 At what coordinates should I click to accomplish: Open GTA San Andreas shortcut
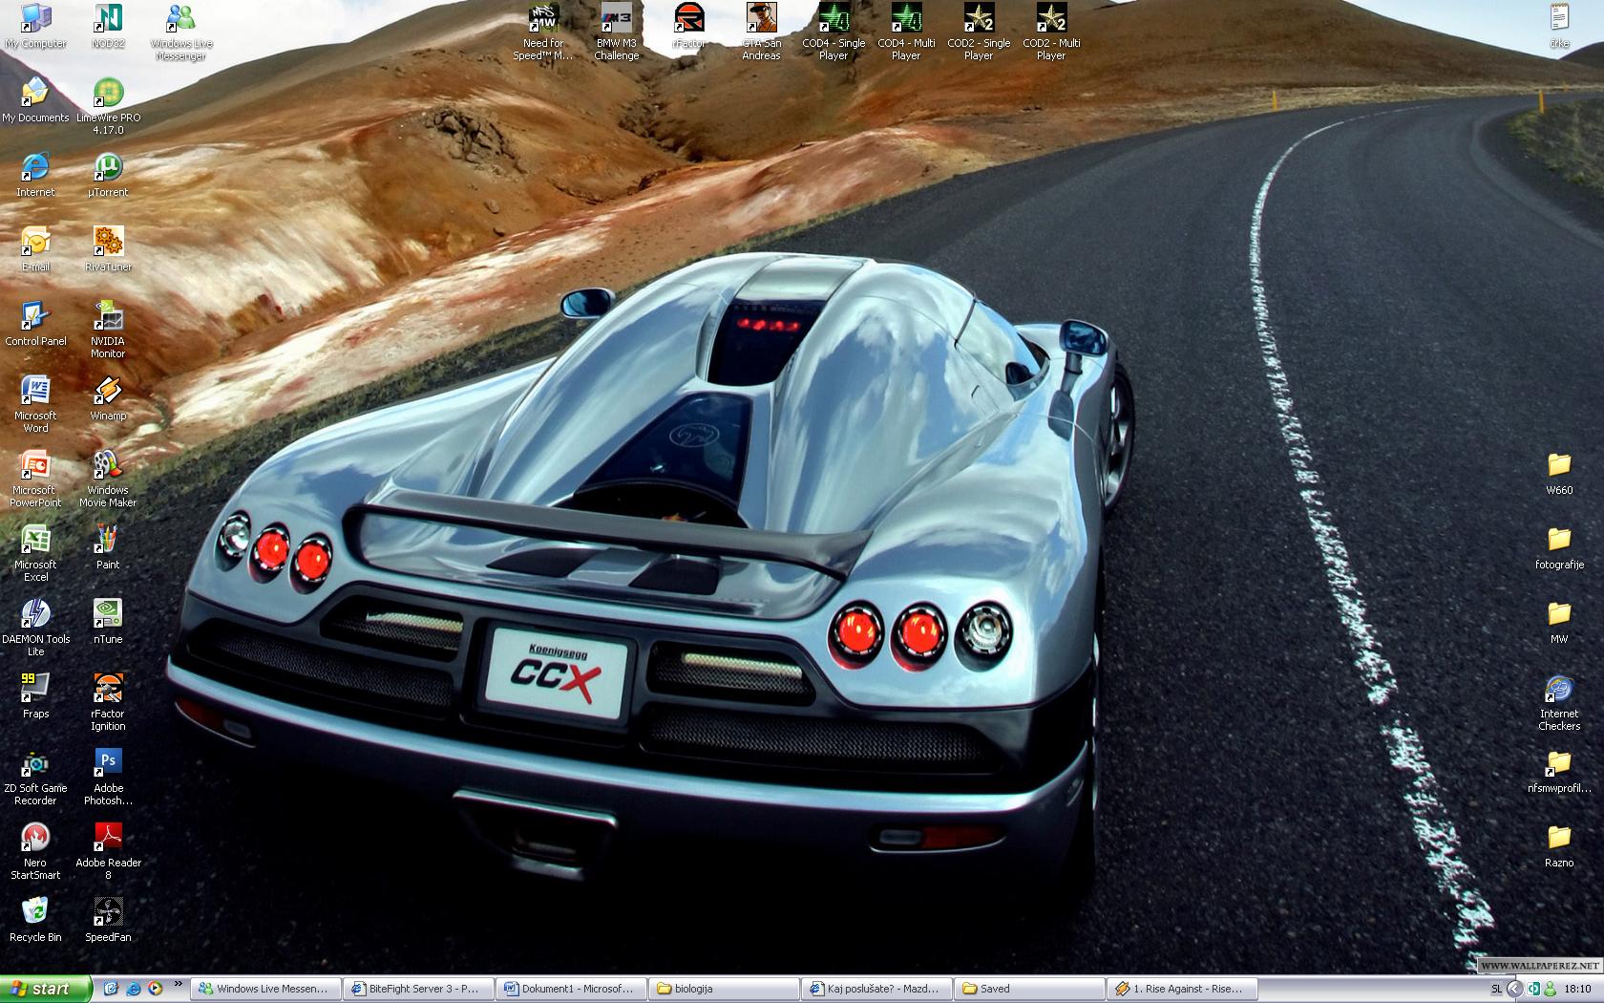pos(761,32)
